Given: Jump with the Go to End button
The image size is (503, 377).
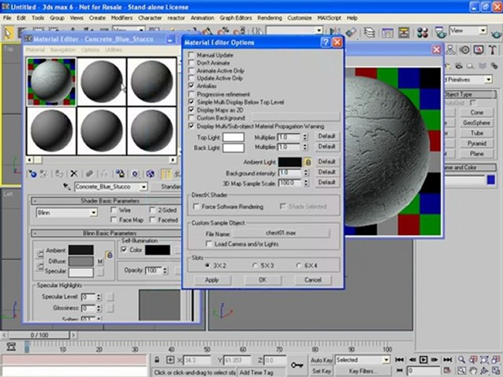Looking at the screenshot, I should [x=447, y=360].
